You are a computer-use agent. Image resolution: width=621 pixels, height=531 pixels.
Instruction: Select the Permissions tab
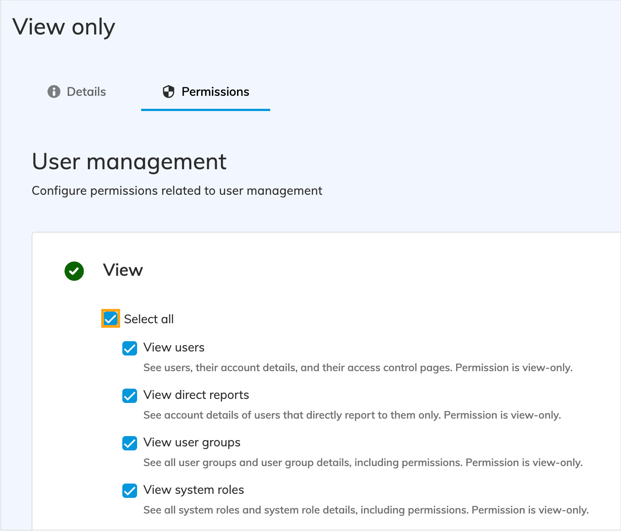[215, 91]
